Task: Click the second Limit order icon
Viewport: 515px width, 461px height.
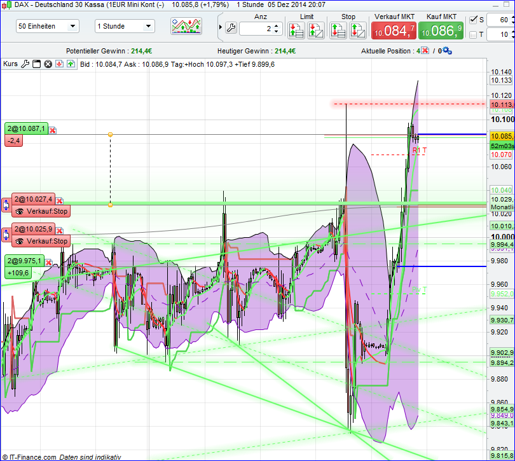Action: pos(316,31)
